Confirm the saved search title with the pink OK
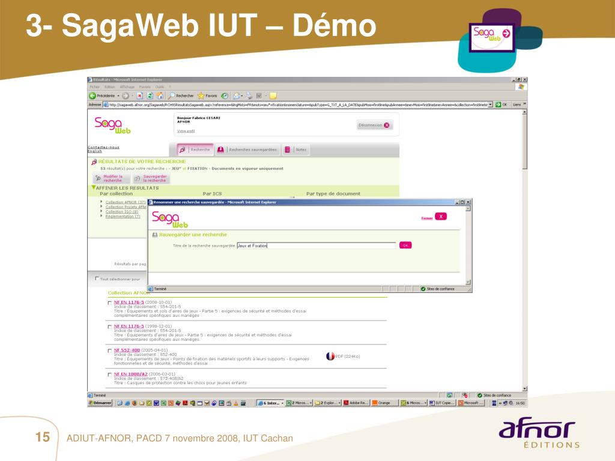The width and height of the screenshot is (615, 461). (x=405, y=246)
